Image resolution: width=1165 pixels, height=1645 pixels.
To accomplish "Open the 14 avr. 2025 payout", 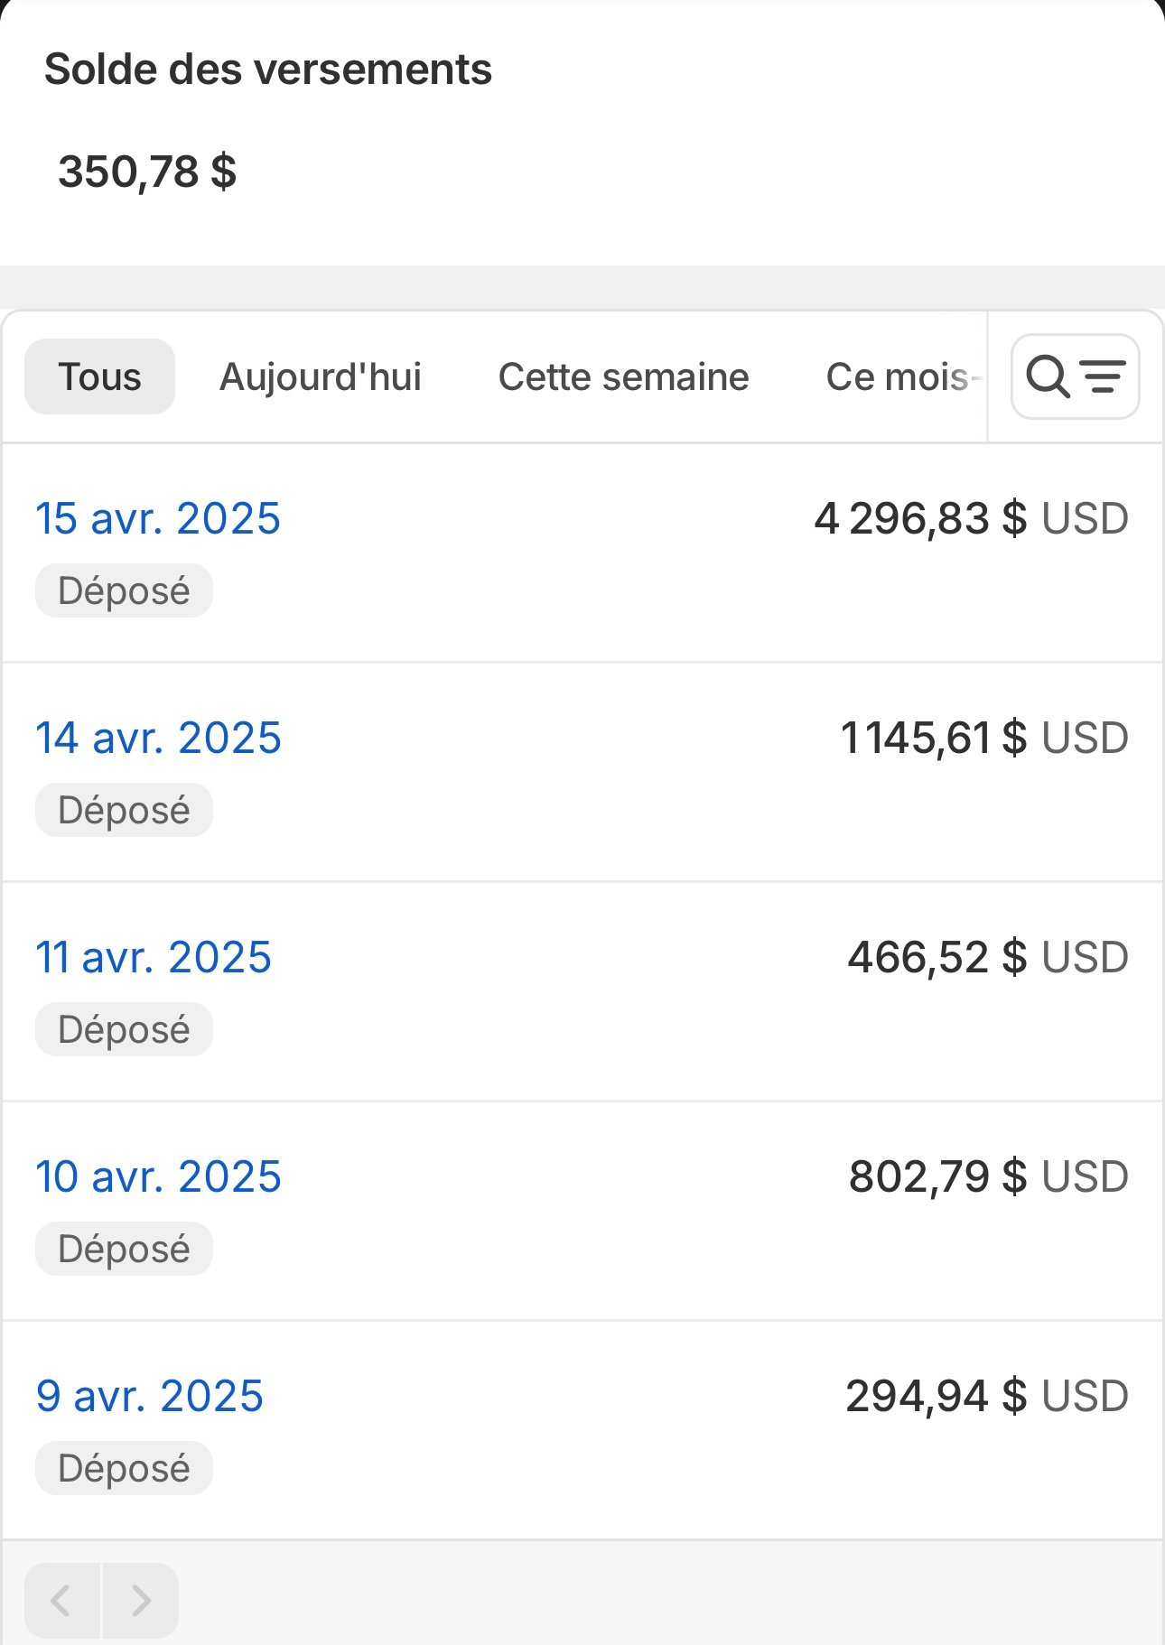I will [x=158, y=738].
